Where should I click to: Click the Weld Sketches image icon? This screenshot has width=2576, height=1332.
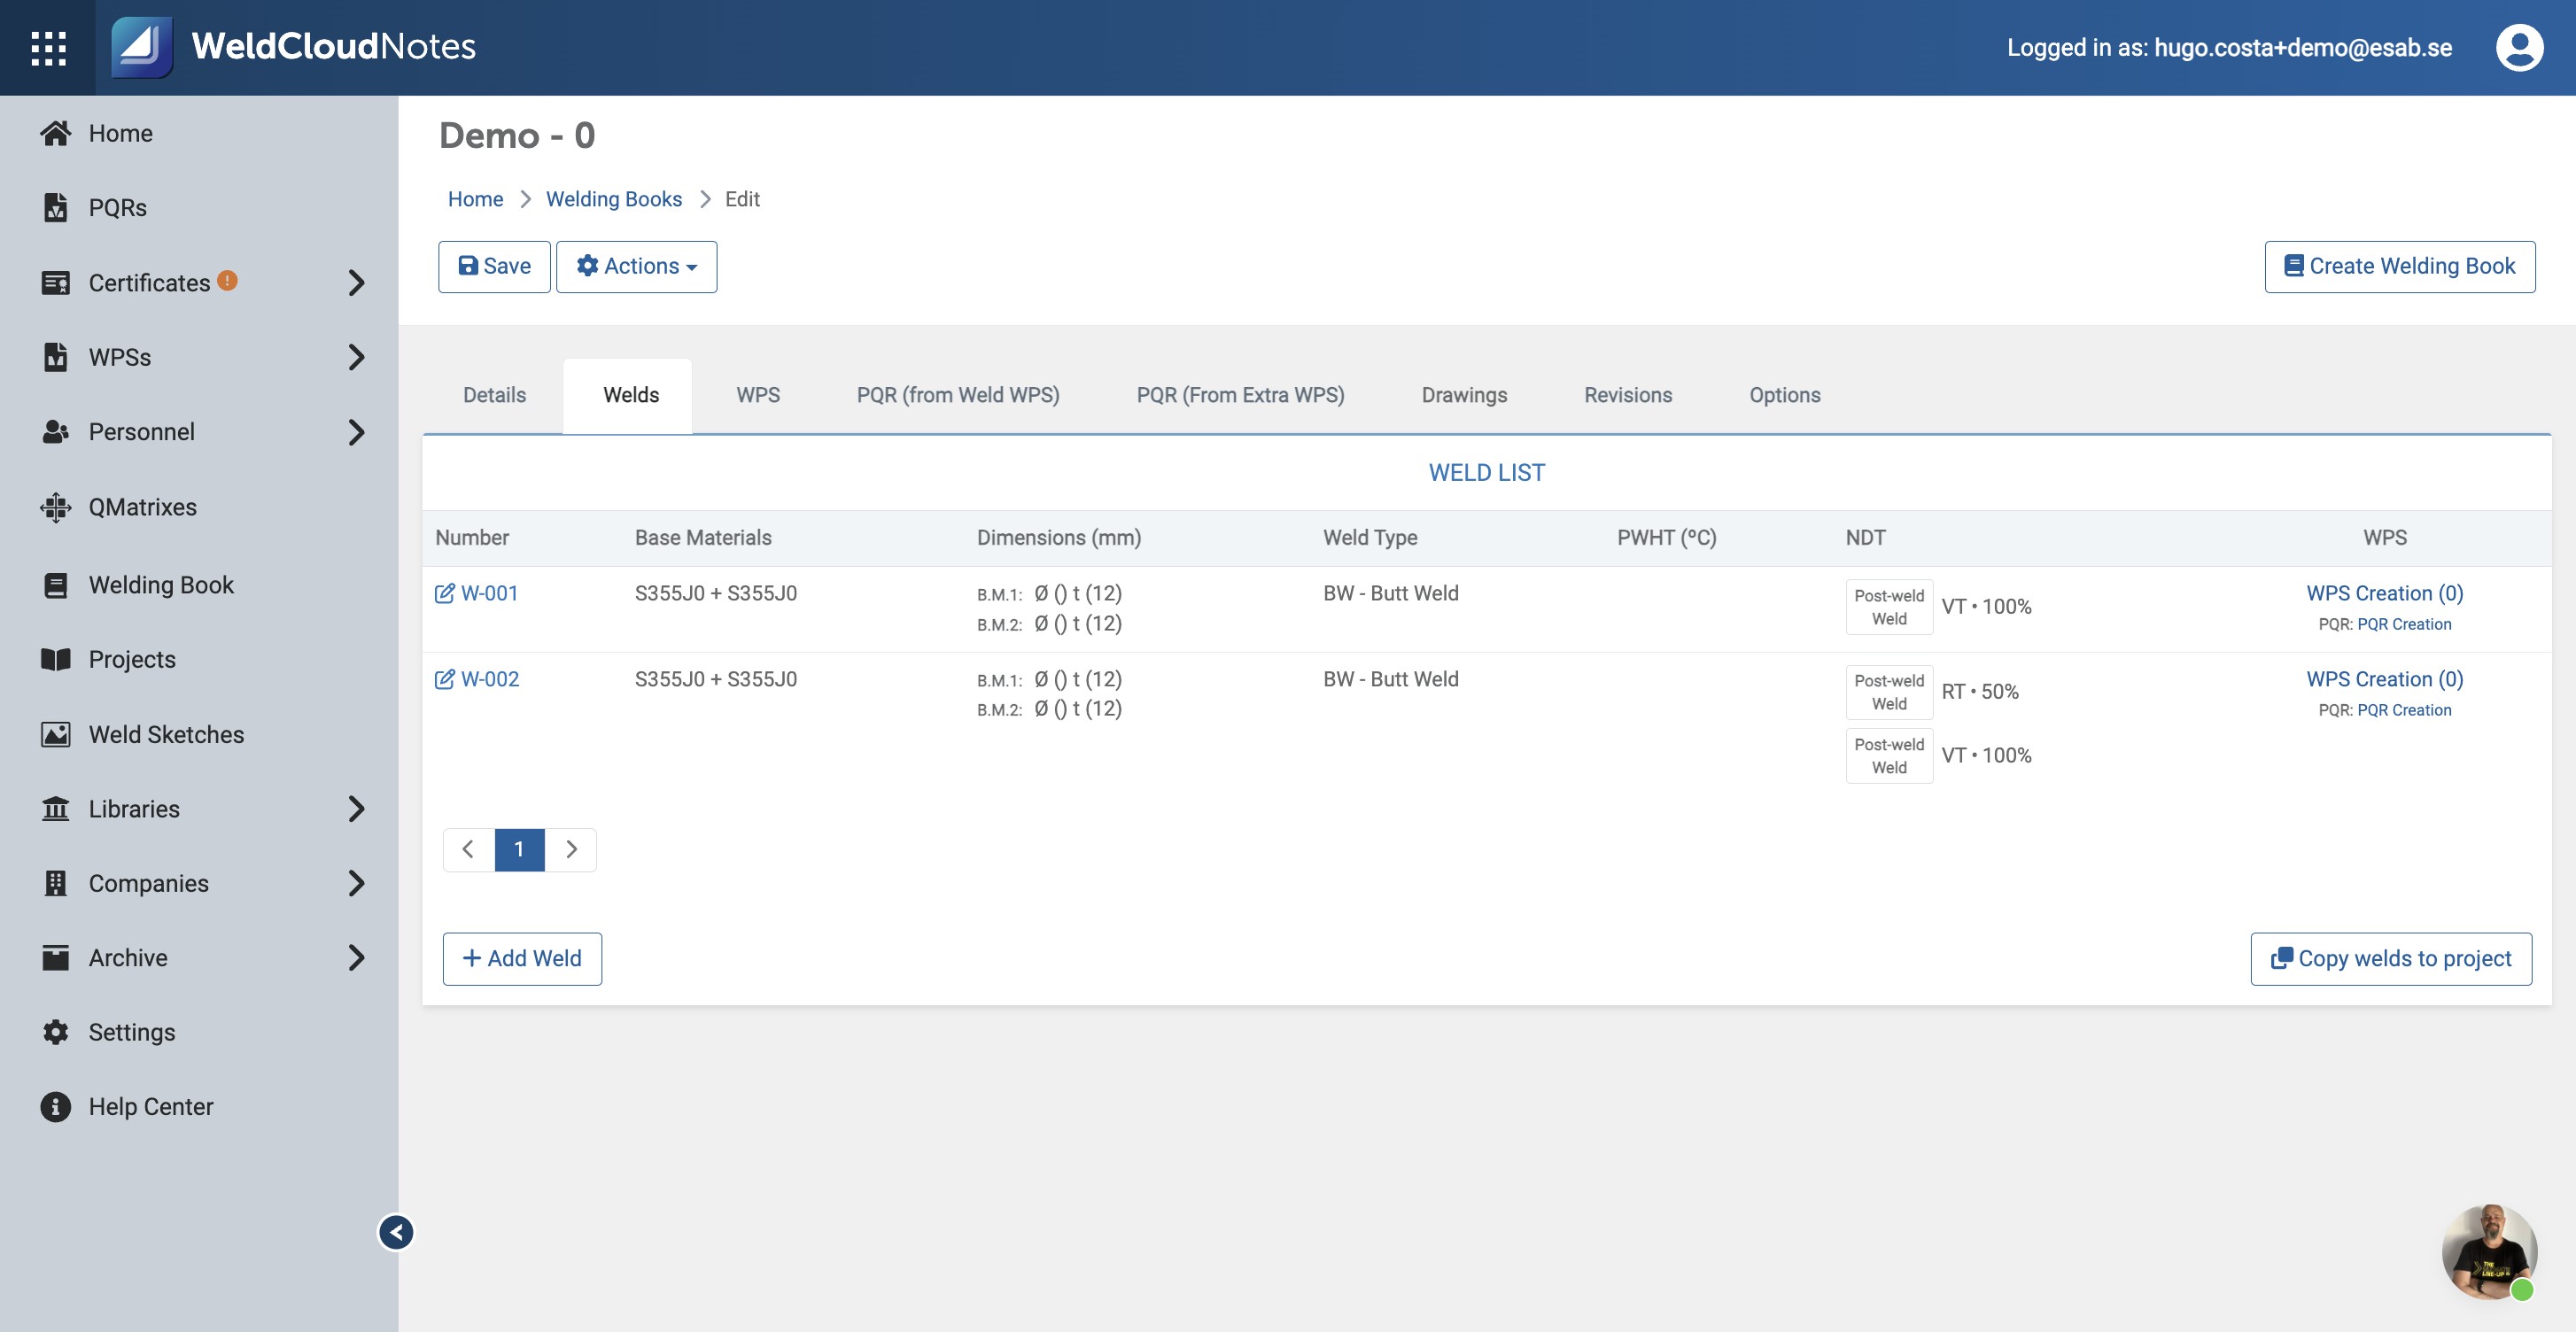(56, 734)
